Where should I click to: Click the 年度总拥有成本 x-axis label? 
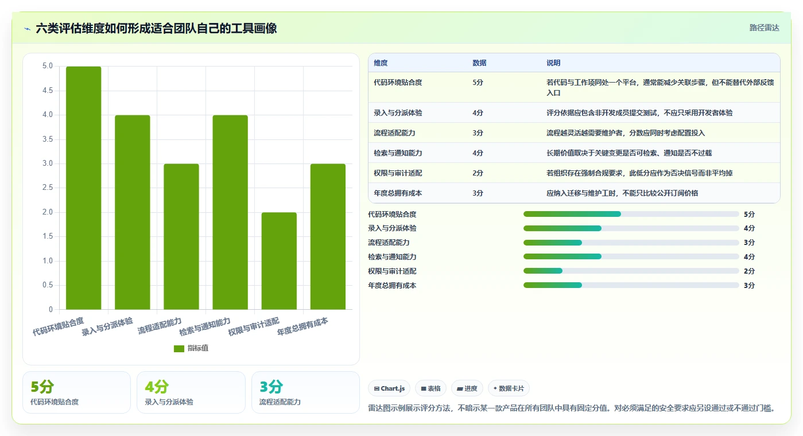[x=302, y=326]
